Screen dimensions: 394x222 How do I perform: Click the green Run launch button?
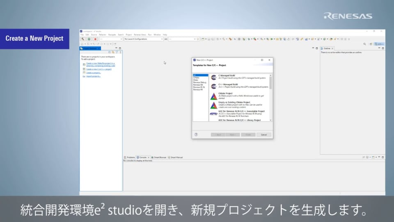pyautogui.click(x=89, y=39)
